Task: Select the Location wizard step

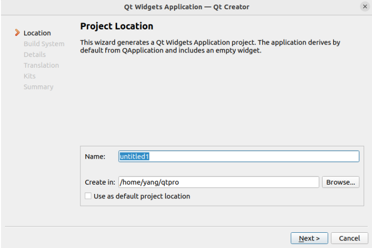Action: tap(37, 33)
